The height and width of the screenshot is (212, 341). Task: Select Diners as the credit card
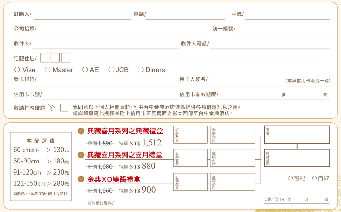point(140,70)
